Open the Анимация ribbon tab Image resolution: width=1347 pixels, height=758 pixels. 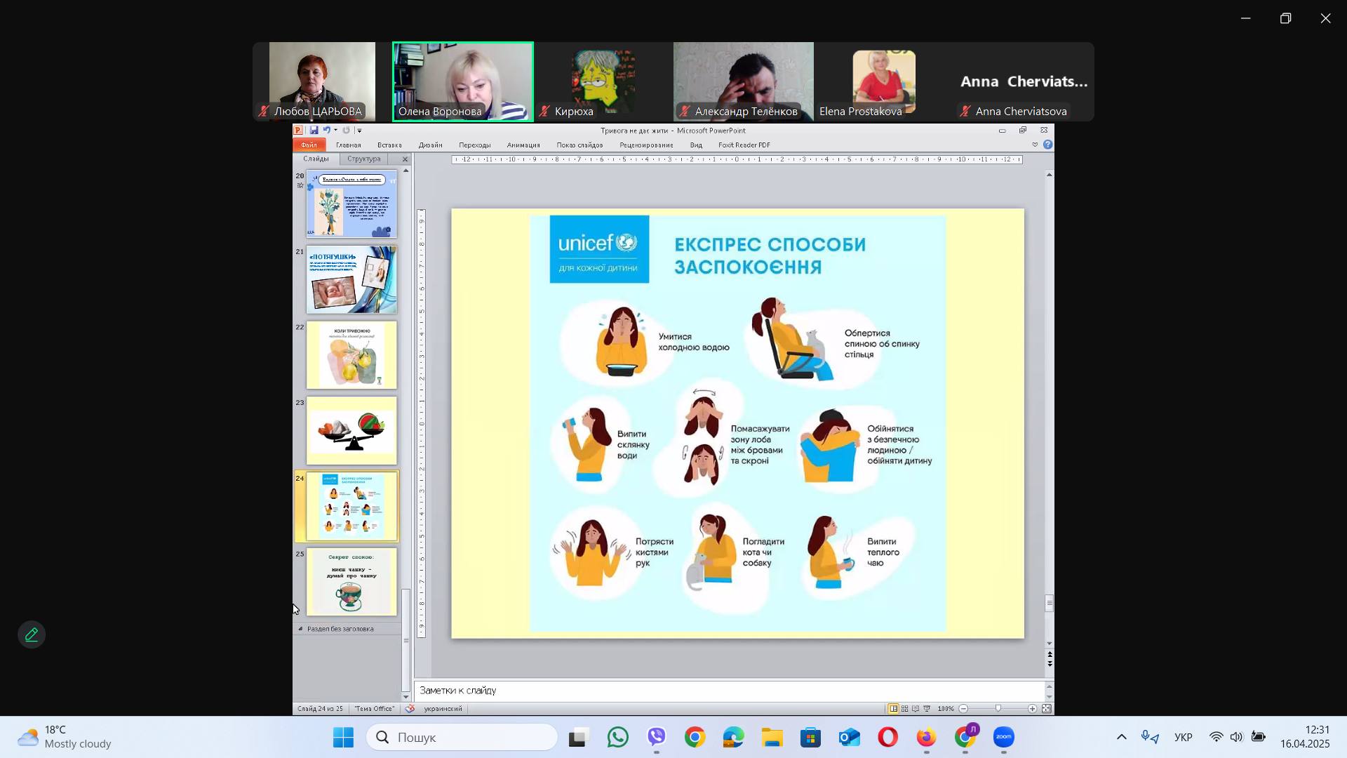pyautogui.click(x=523, y=145)
